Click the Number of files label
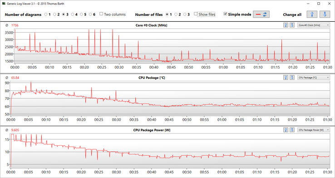 tap(149, 15)
